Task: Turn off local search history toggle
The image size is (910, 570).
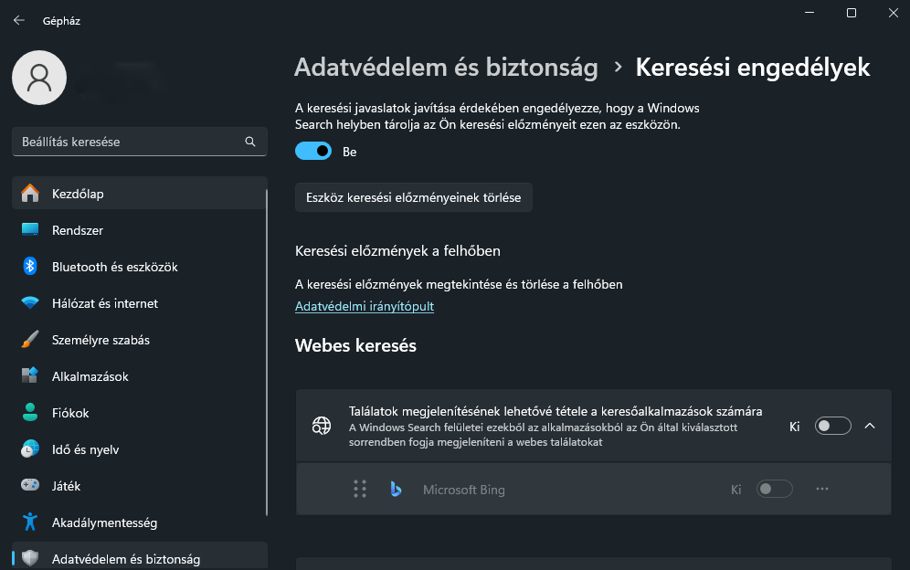Action: coord(313,152)
